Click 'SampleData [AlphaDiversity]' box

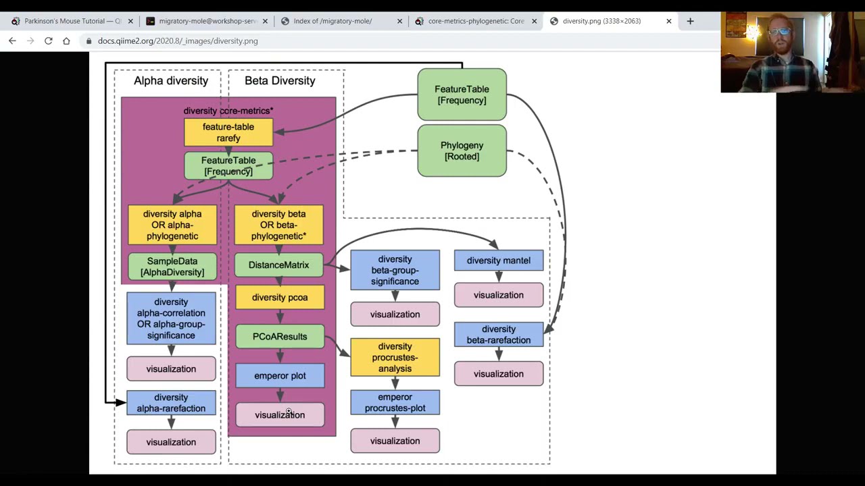click(172, 267)
